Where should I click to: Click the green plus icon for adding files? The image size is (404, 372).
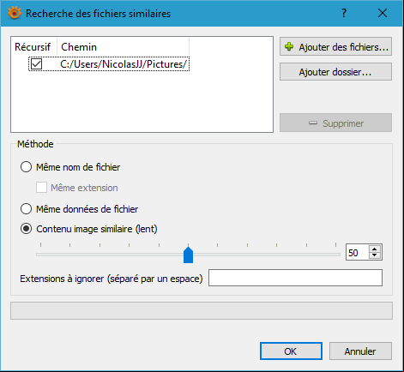point(289,46)
